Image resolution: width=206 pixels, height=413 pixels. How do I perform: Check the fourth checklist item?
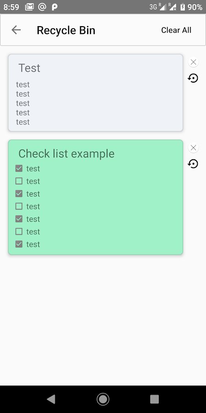pyautogui.click(x=19, y=206)
